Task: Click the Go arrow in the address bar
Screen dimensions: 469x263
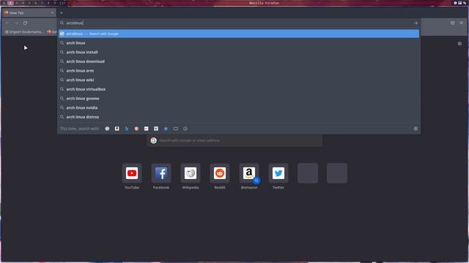Action: [x=416, y=23]
